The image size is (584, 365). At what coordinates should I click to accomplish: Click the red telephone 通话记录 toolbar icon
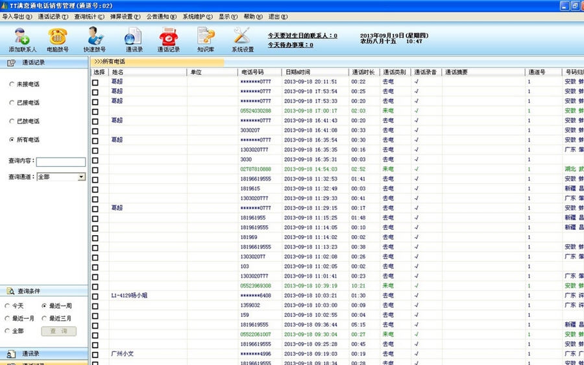coord(168,38)
